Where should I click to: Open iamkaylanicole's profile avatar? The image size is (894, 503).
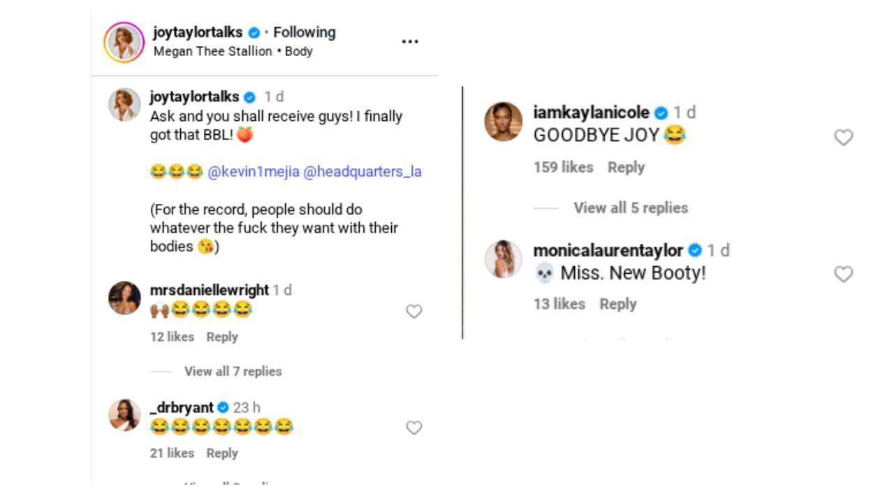coord(503,122)
